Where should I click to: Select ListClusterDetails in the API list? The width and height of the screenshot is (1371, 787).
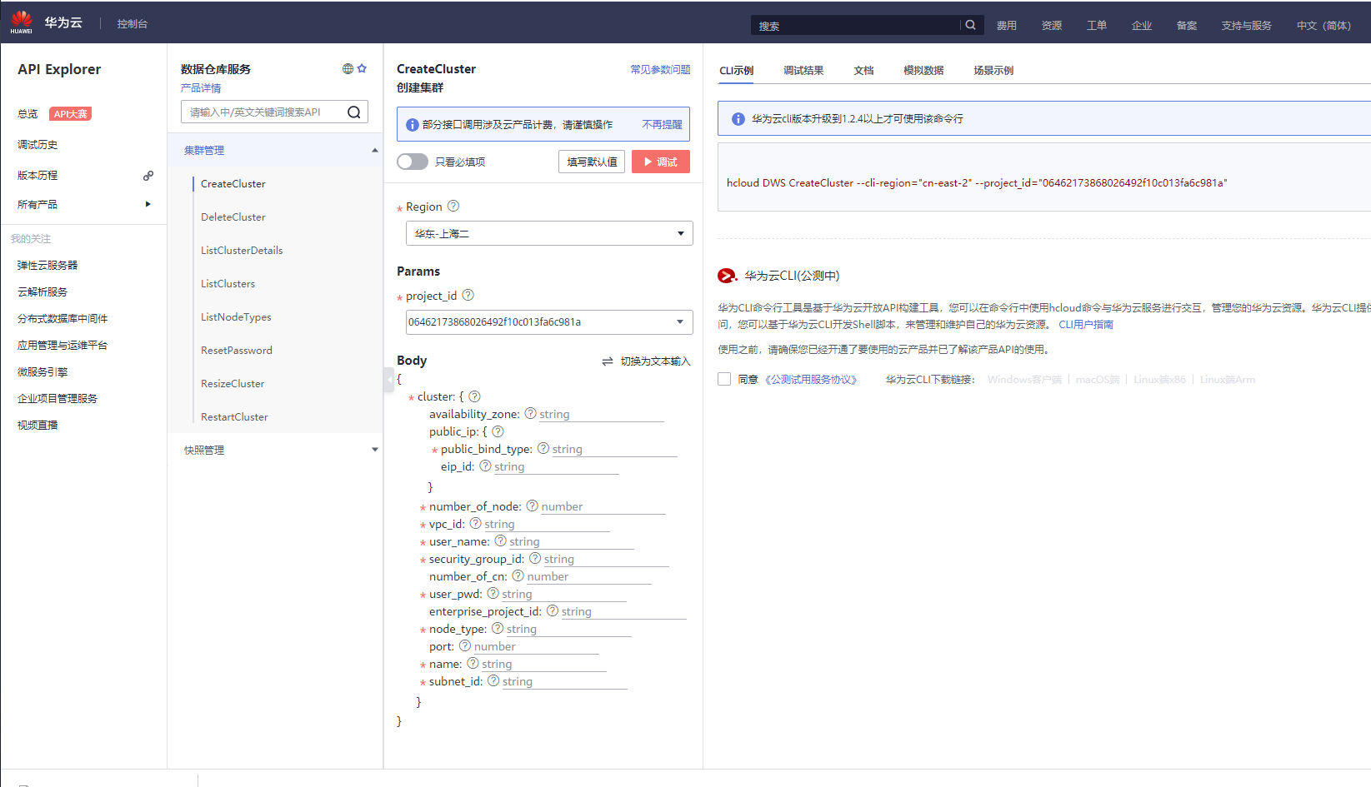click(x=242, y=251)
